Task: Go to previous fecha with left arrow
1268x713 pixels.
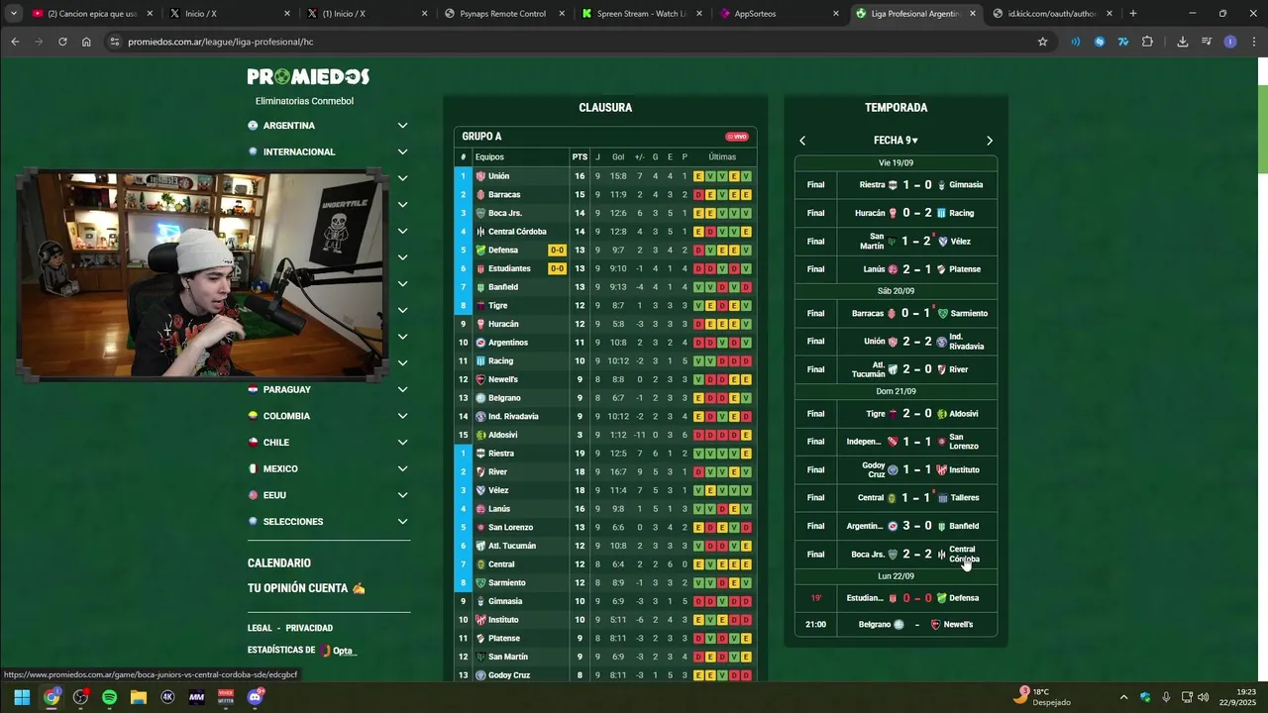Action: [x=802, y=141]
